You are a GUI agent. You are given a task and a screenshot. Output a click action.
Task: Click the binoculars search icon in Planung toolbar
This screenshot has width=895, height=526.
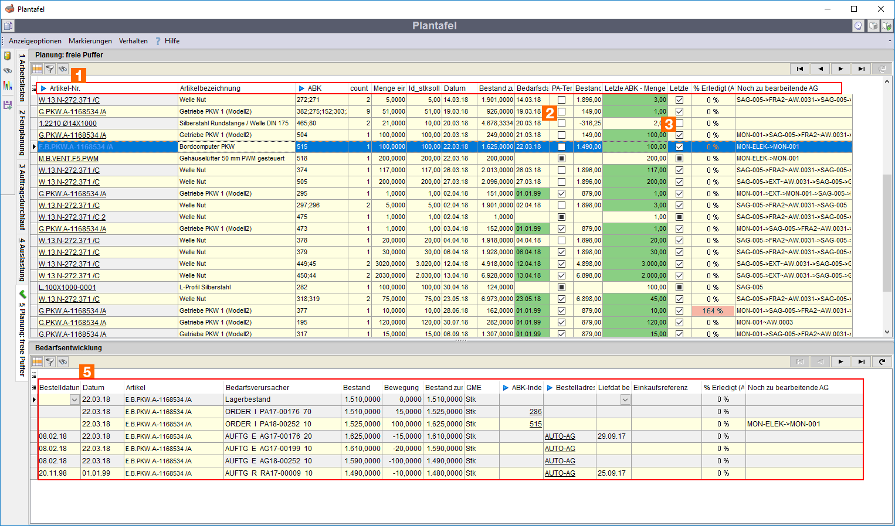click(63, 69)
